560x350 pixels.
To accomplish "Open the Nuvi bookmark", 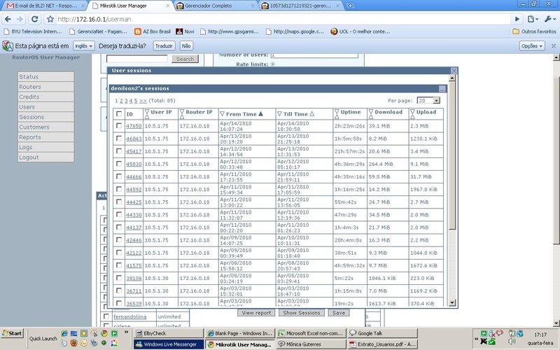I will click(x=185, y=31).
